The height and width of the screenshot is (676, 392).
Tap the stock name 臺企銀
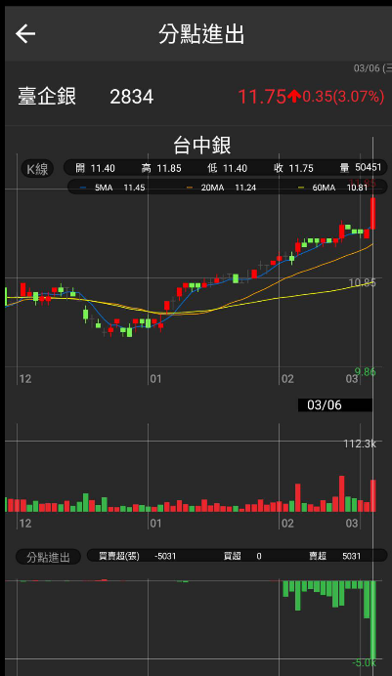point(47,96)
